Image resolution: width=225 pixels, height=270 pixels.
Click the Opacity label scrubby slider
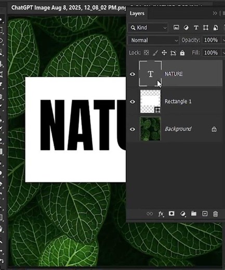click(x=191, y=40)
